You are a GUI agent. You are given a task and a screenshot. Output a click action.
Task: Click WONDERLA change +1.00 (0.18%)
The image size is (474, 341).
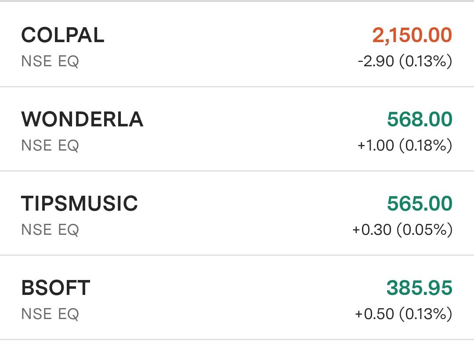405,145
